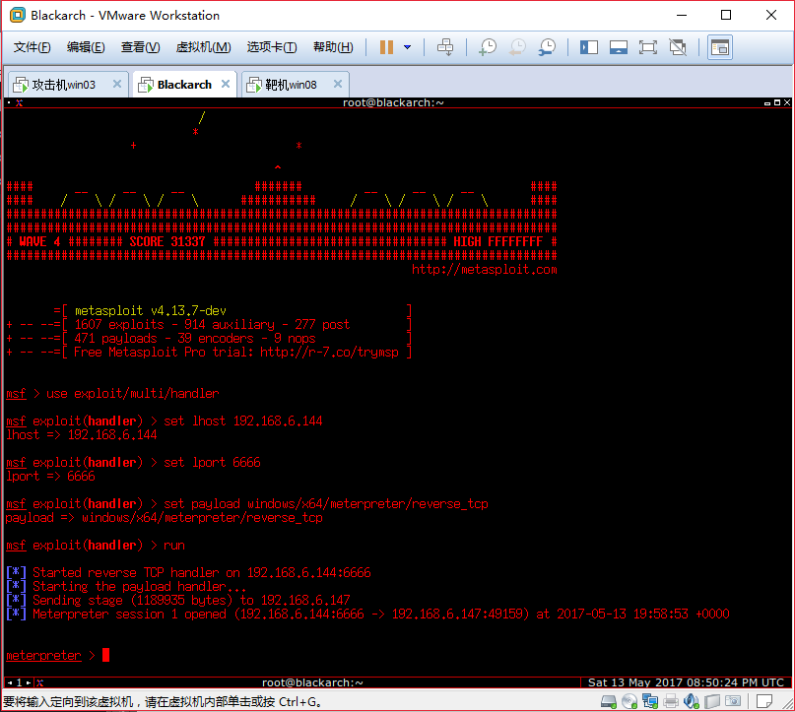Viewport: 795px width, 712px height.
Task: Close the 攻击机win03 tab
Action: pos(117,84)
